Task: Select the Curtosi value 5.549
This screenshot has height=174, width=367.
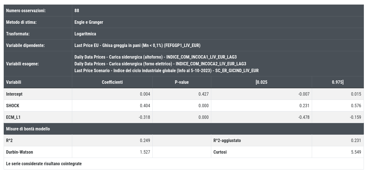Action: click(x=356, y=152)
